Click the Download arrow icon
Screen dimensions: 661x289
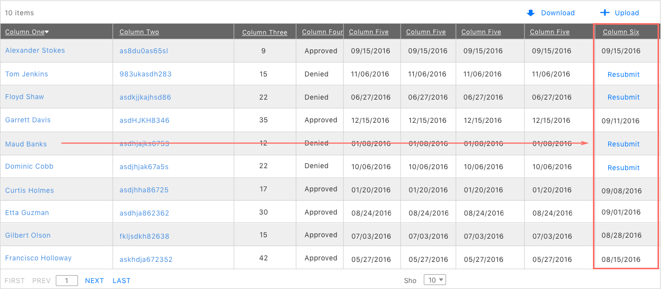pos(531,13)
